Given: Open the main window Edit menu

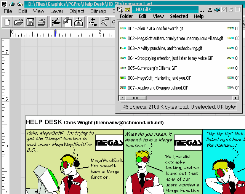Looking at the screenshot, I should pyautogui.click(x=22, y=11).
